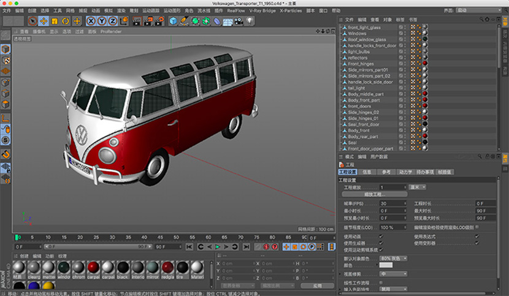Select the yellow material sphere

pyautogui.click(x=48, y=286)
